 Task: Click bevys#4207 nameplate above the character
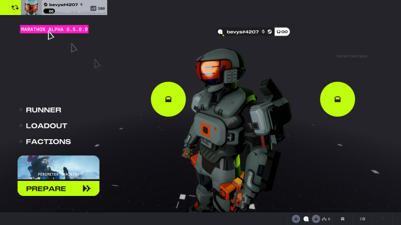click(x=243, y=32)
